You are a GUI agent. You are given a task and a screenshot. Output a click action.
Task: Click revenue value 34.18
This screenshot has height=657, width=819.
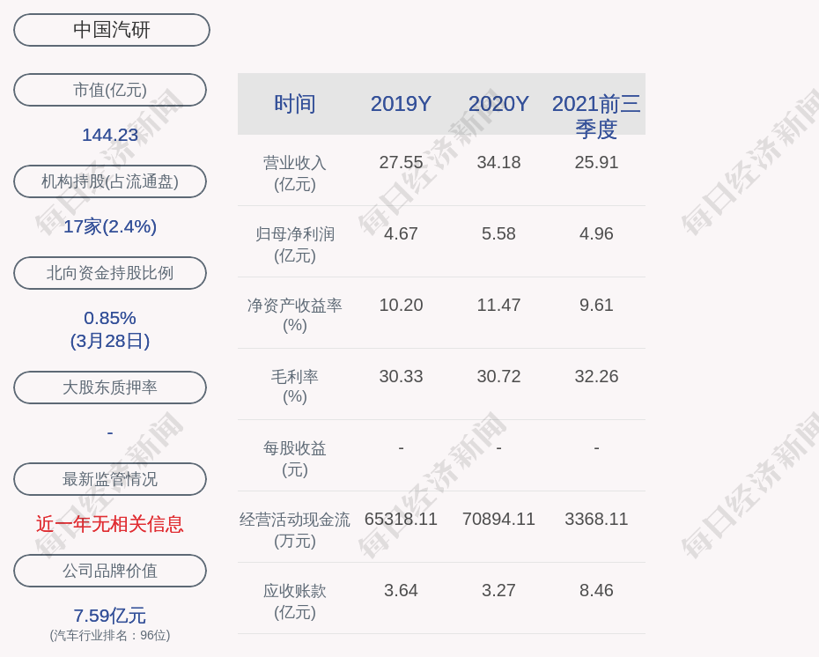click(498, 162)
